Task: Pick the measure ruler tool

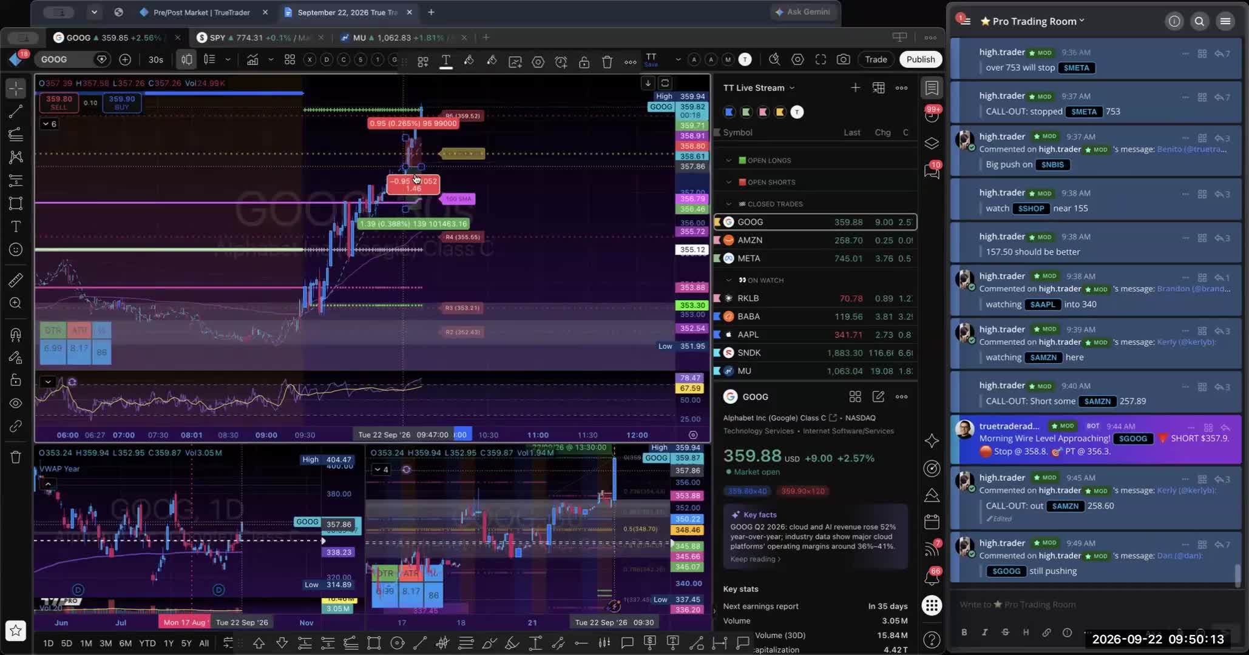Action: pos(16,280)
